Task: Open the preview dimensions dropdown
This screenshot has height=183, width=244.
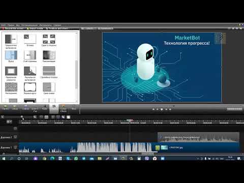Action: point(88,28)
